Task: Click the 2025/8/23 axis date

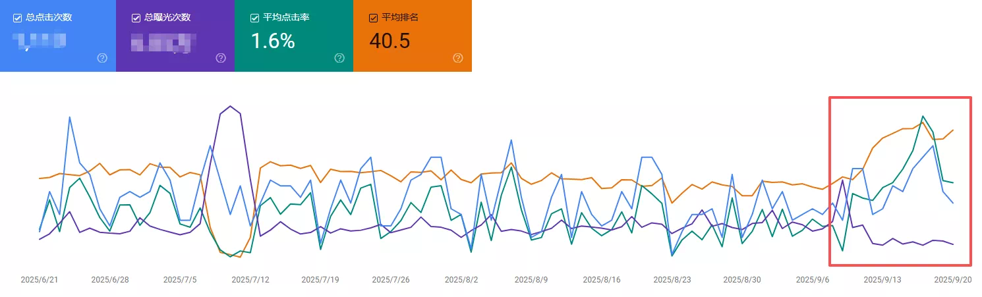Action: coord(672,280)
